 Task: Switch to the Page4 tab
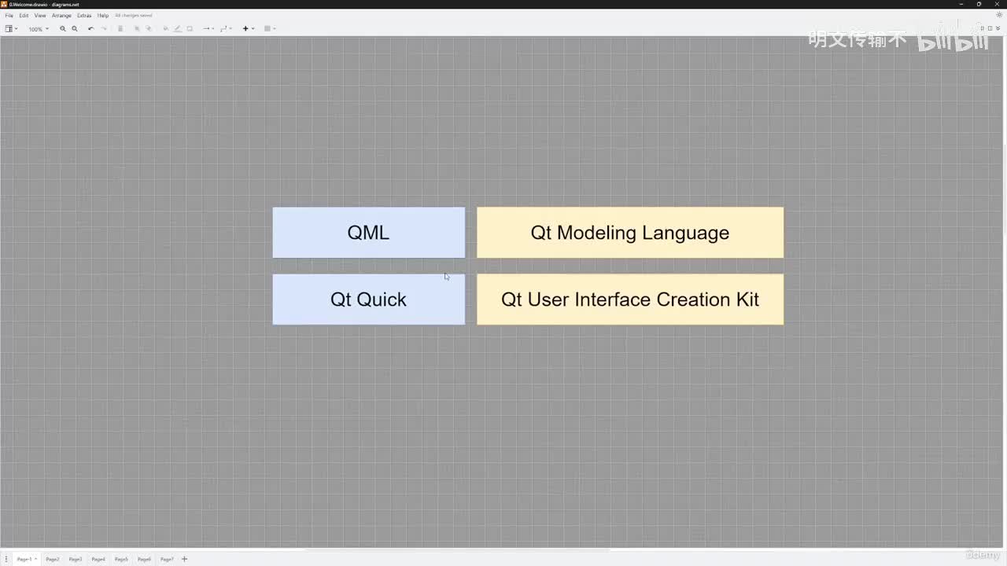click(x=98, y=559)
